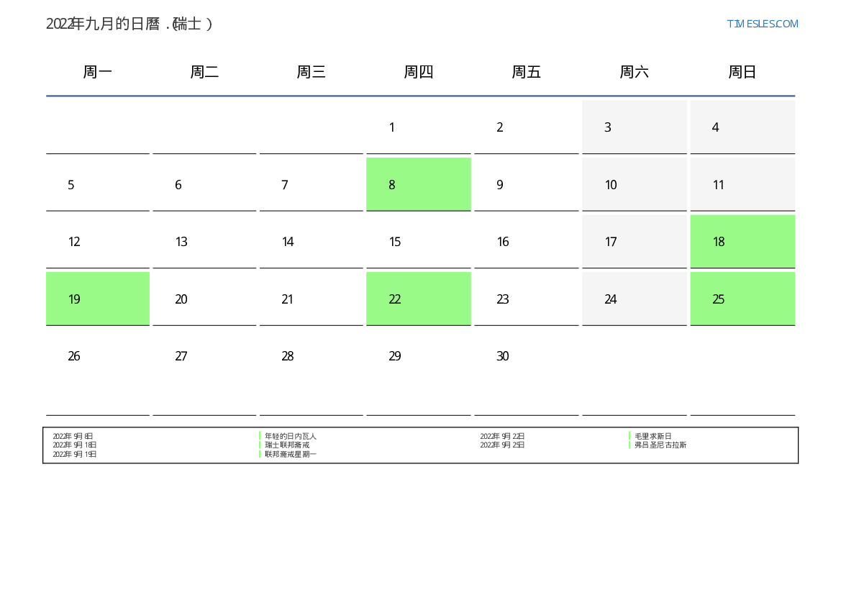Open holiday entry 瑞士联邦斋戒
The image size is (841, 595).
287,445
